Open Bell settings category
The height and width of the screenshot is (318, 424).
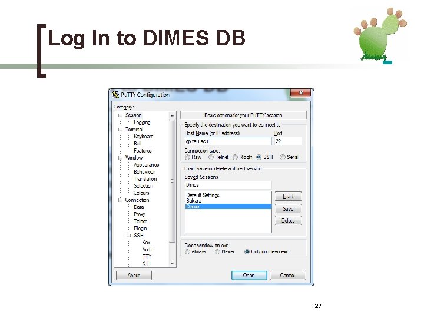(x=137, y=144)
